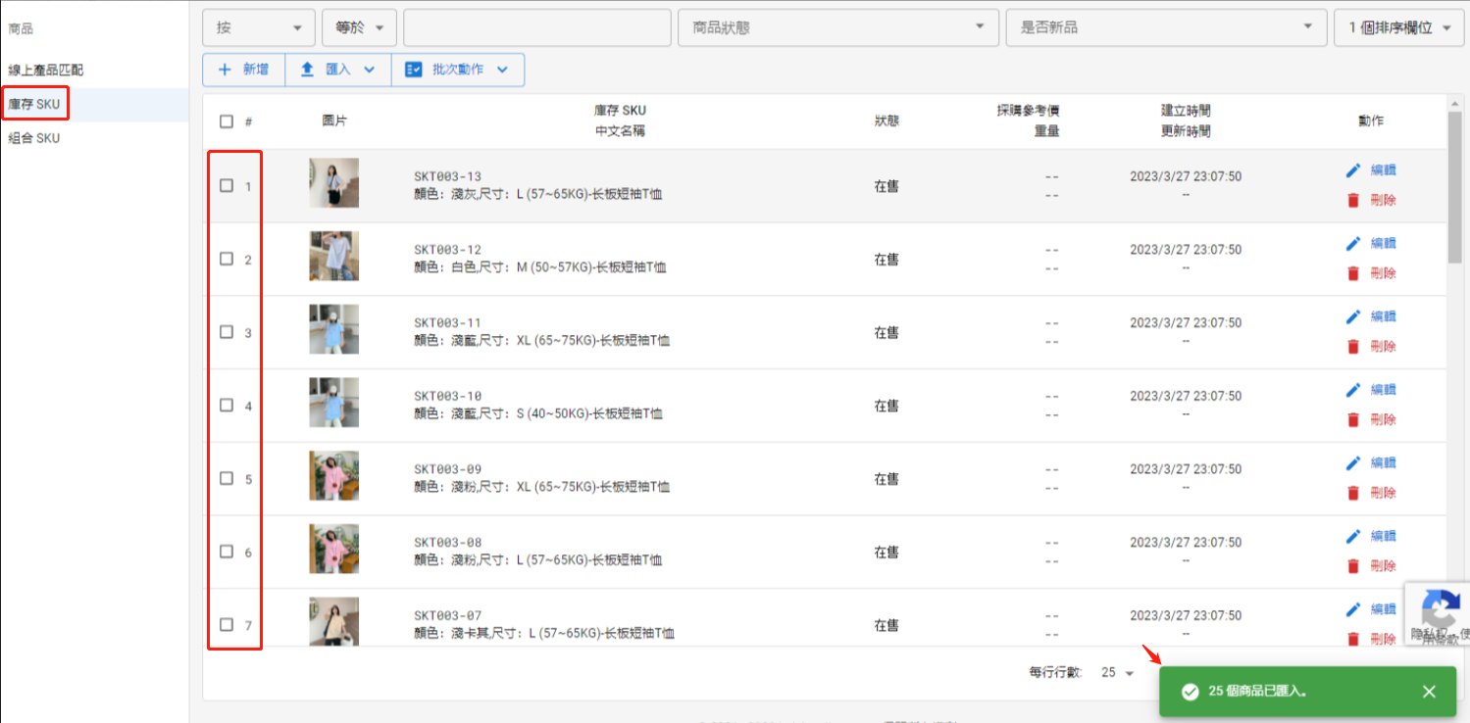Select 組合 SKU in the sidebar
The width and height of the screenshot is (1470, 723).
point(34,138)
